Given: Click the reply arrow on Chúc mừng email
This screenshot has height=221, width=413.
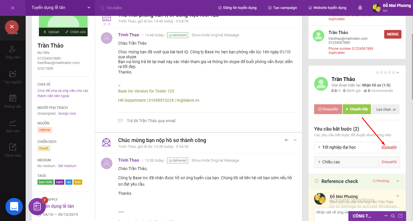Looking at the screenshot, I should (286, 140).
